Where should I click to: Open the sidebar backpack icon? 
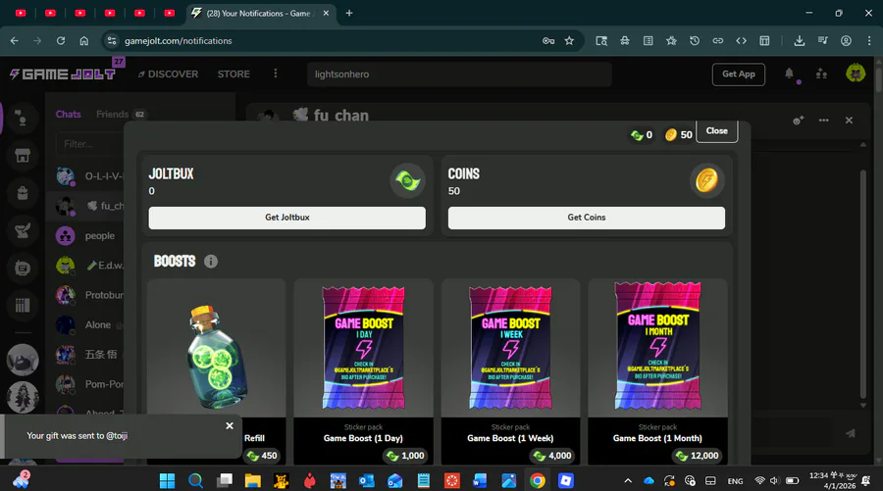click(23, 193)
